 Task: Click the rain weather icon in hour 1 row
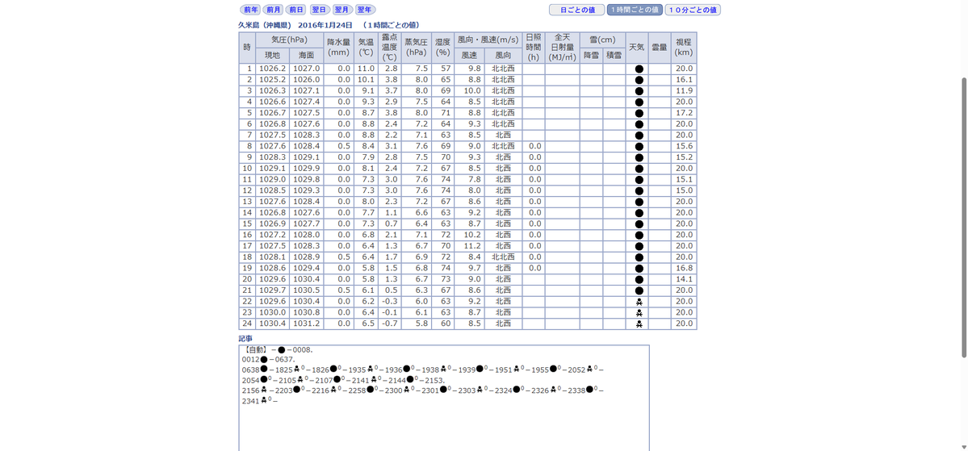639,69
